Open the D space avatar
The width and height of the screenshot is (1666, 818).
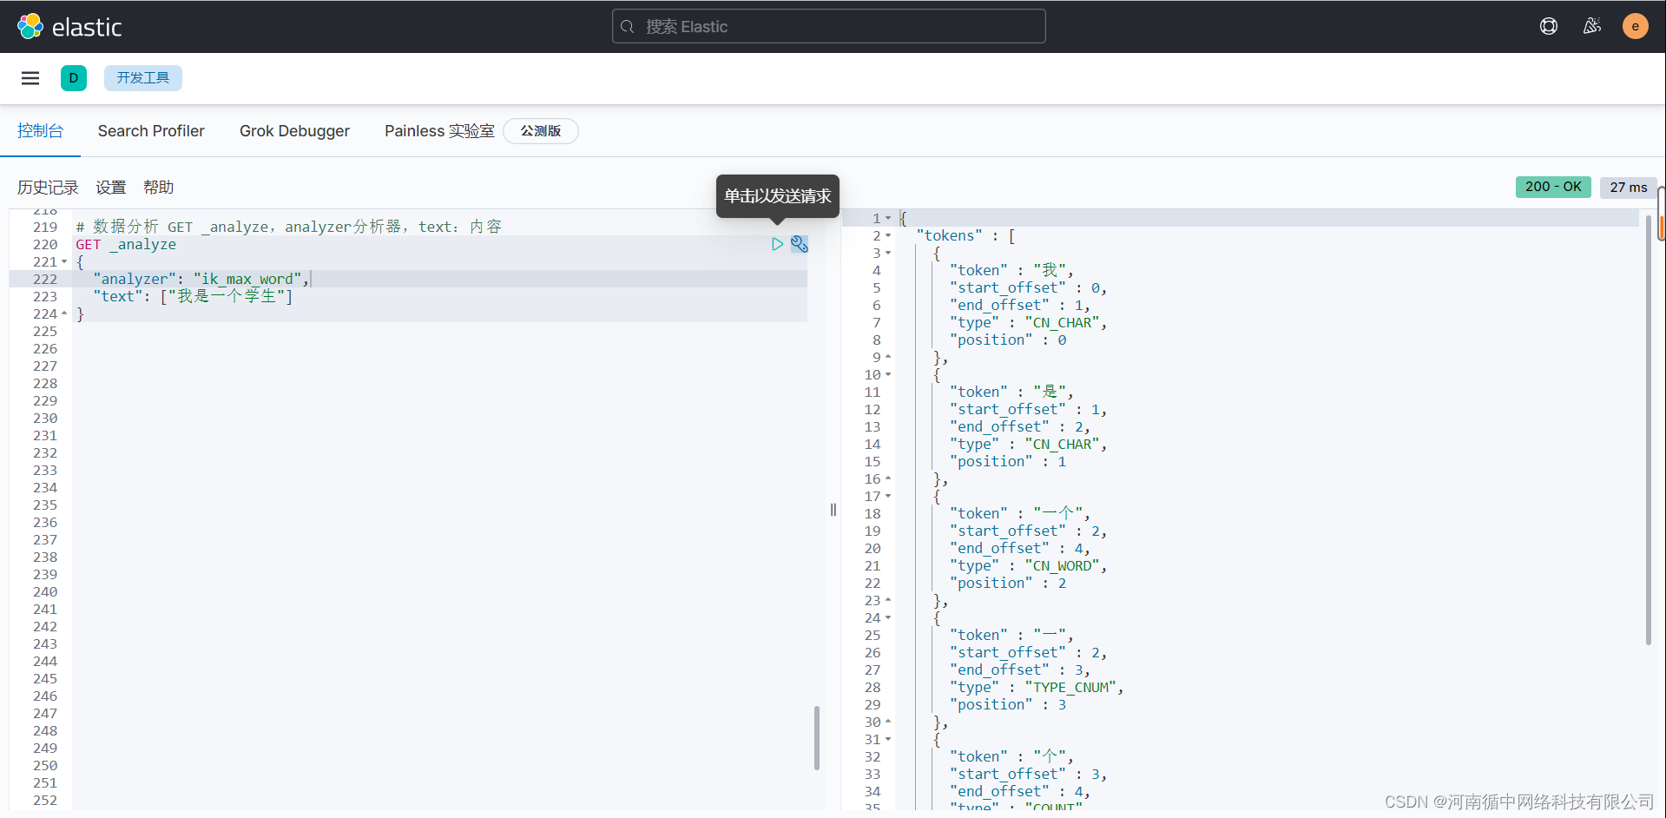point(74,78)
